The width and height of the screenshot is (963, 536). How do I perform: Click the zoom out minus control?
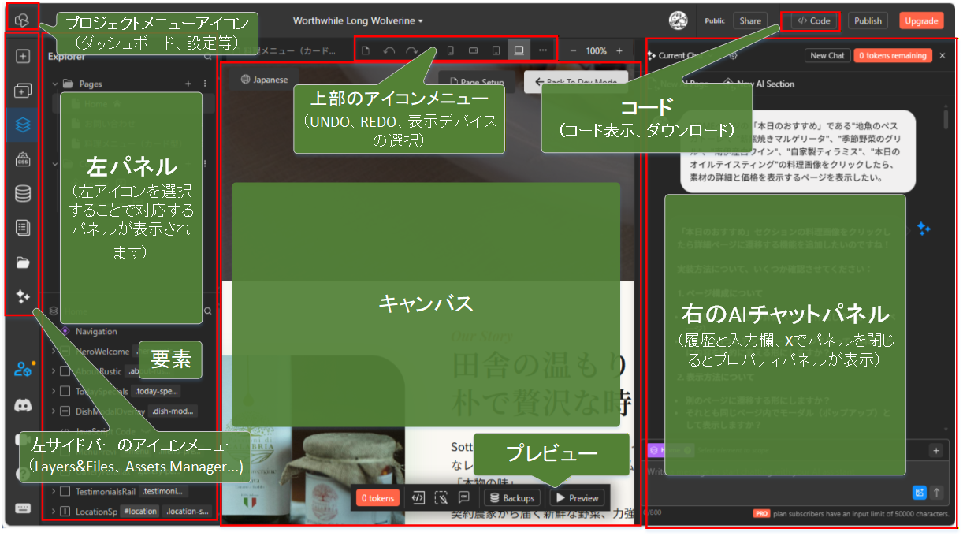pyautogui.click(x=573, y=50)
